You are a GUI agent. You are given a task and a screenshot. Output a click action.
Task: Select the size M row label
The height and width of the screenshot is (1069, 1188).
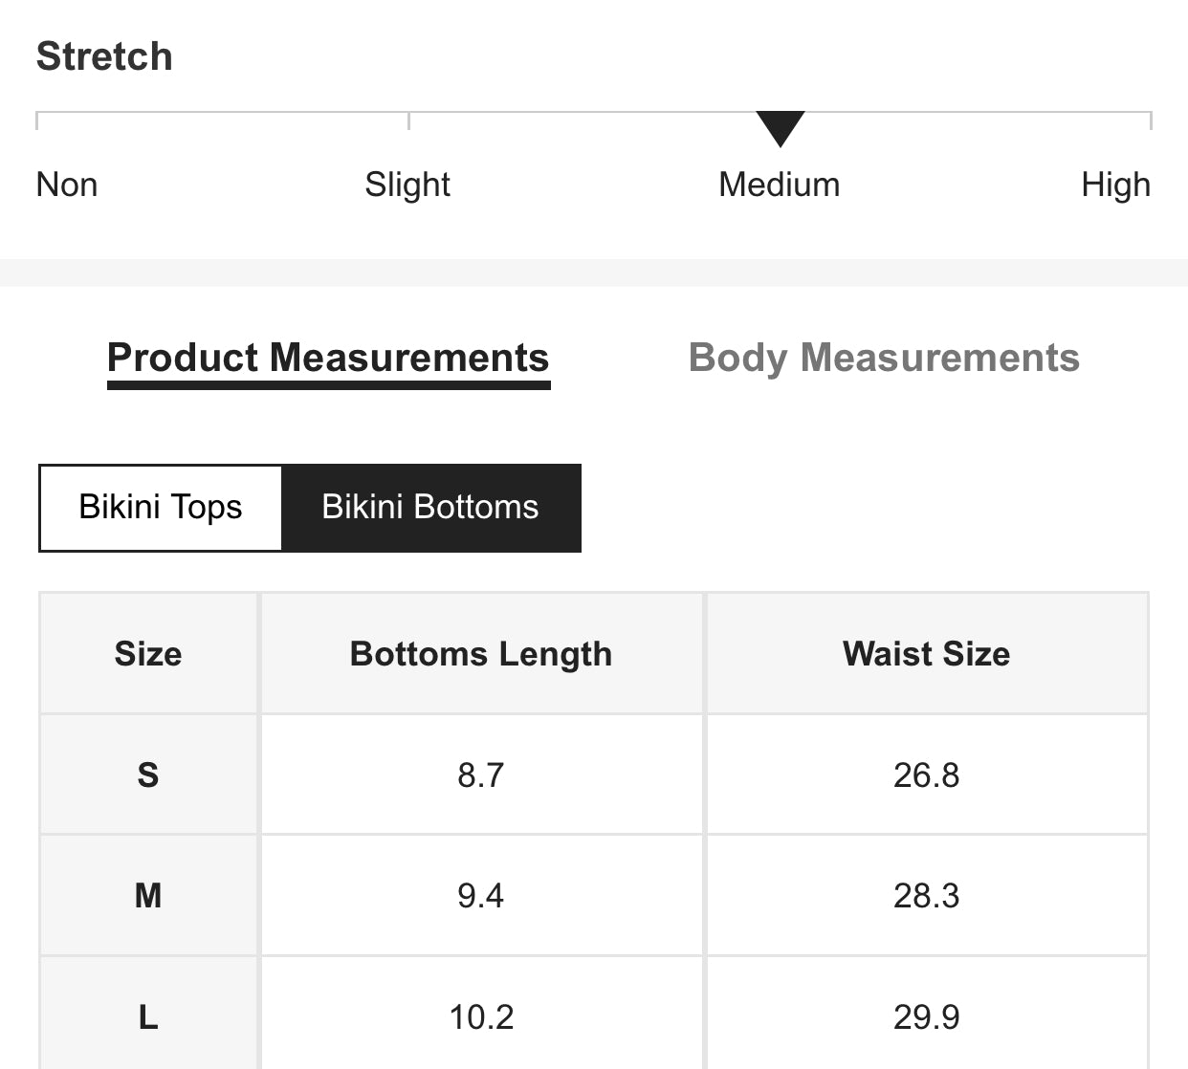[x=148, y=896]
